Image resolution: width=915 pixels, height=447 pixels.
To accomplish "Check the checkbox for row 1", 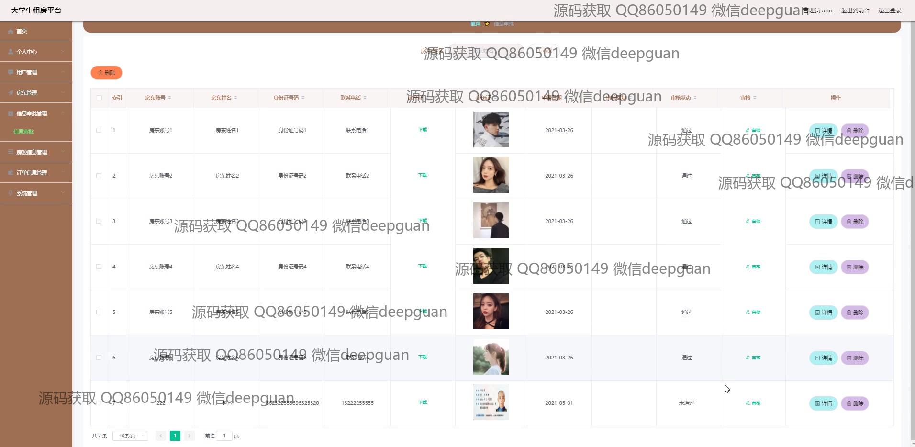I will [99, 130].
